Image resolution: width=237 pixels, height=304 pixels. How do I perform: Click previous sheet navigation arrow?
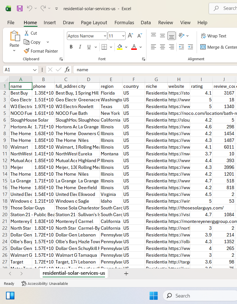tap(10, 274)
